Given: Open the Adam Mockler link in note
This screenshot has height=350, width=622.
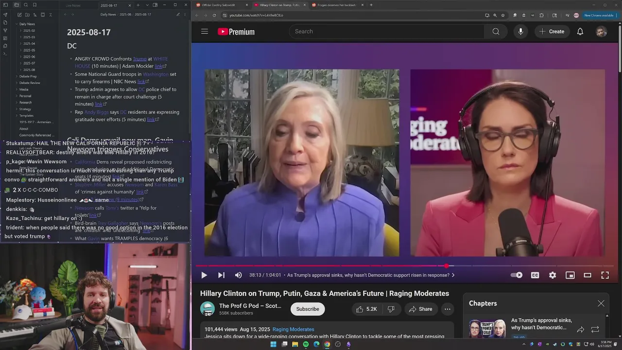Looking at the screenshot, I should coord(160,66).
